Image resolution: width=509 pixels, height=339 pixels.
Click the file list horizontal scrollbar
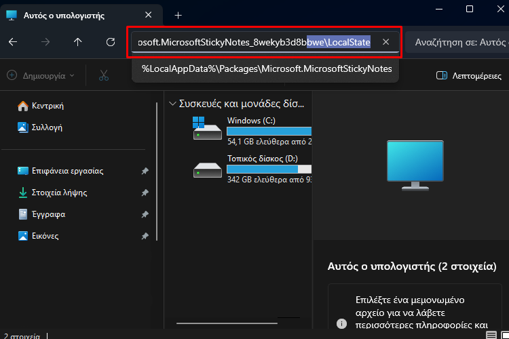[227, 323]
